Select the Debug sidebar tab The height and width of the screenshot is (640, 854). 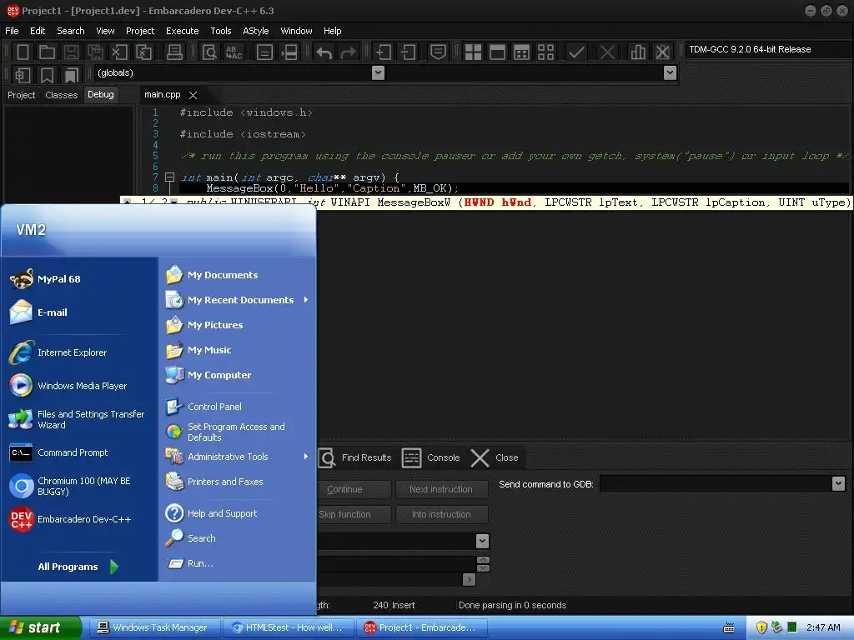click(101, 94)
